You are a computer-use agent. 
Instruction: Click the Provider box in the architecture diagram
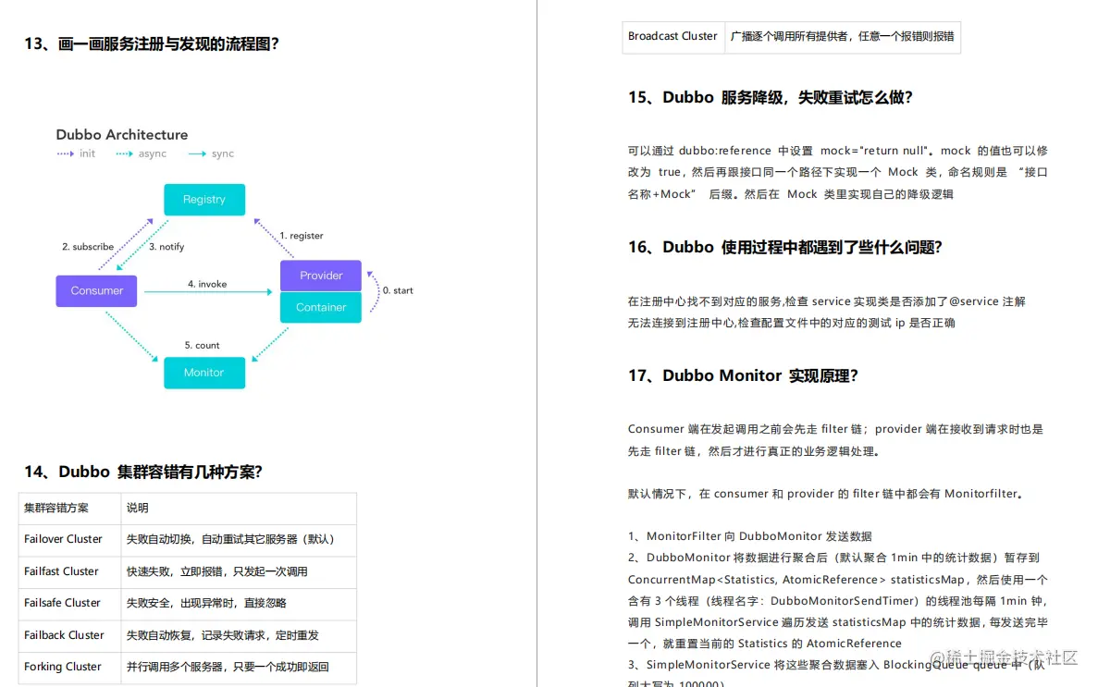[x=320, y=276]
